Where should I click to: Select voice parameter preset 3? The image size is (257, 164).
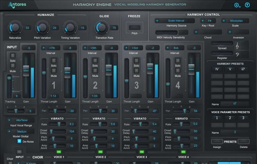pyautogui.click(x=243, y=118)
